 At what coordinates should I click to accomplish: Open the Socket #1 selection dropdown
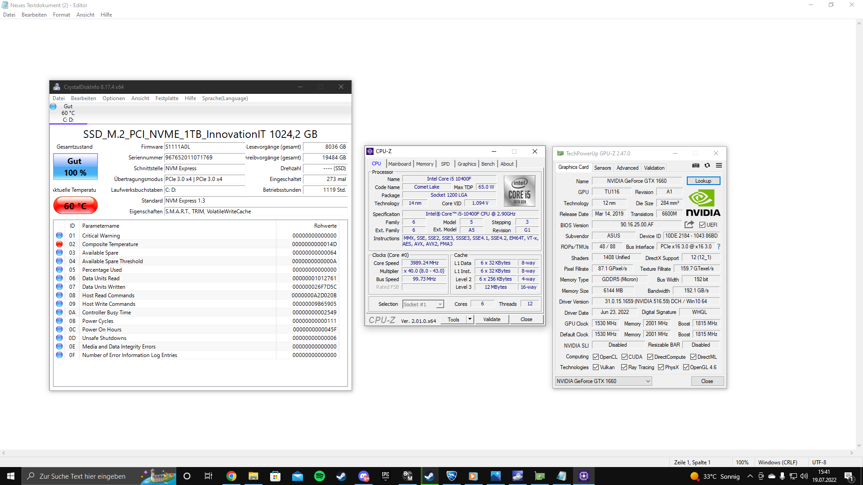pos(423,304)
